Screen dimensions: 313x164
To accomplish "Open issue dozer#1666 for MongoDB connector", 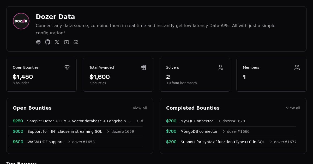I will [x=238, y=131].
